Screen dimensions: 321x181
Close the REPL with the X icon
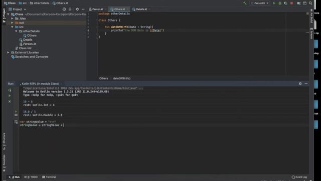coord(10,102)
